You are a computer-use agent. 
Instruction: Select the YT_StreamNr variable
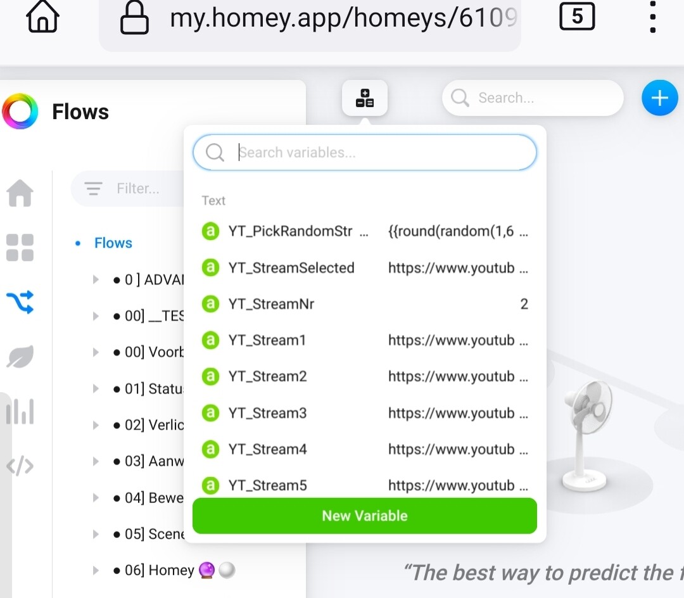271,304
